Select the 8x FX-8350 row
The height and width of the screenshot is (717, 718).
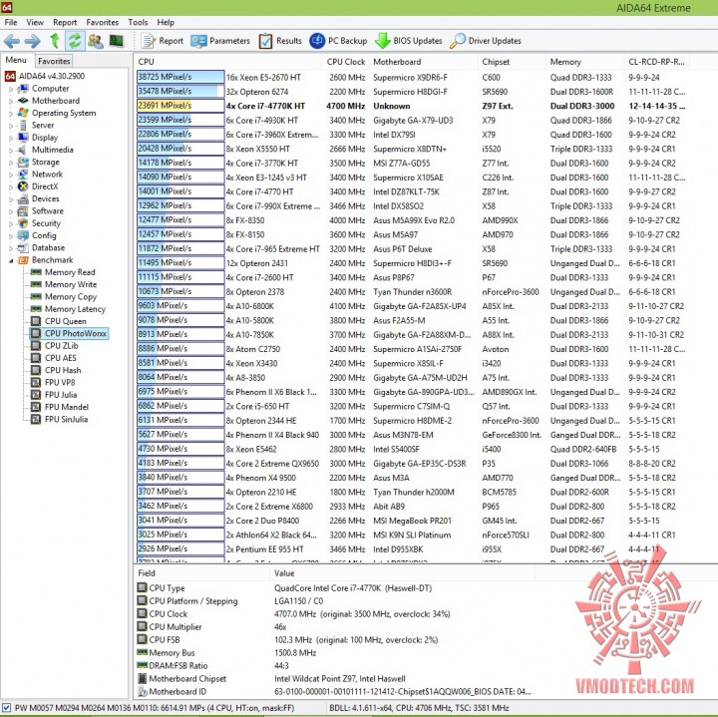point(412,220)
